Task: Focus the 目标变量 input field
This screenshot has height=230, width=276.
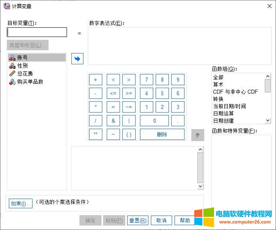Action: tap(37, 32)
